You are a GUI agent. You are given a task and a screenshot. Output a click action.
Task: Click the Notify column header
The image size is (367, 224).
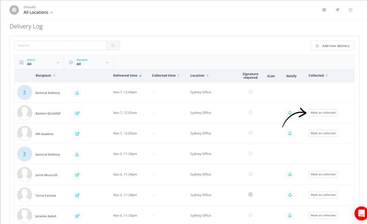291,76
